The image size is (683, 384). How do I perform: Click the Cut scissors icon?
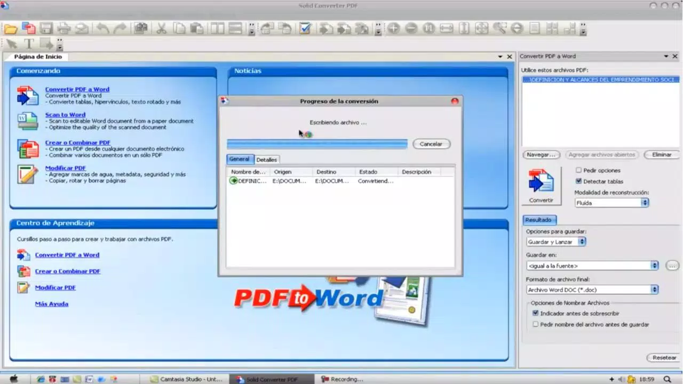click(x=161, y=28)
